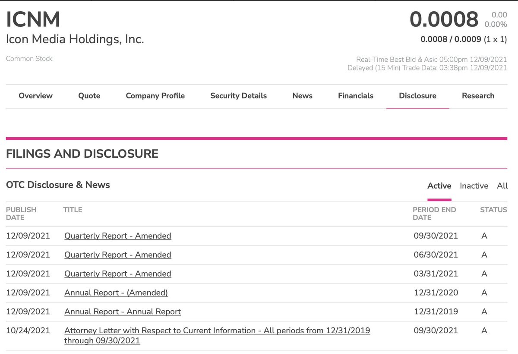Show Active filings filter
Screen dimensions: 518x354
[439, 186]
